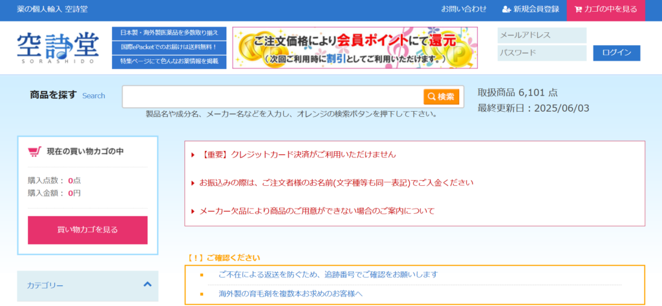The width and height of the screenshot is (662, 306).
Task: Click 【！】ご確認ください heading
Action: (224, 258)
